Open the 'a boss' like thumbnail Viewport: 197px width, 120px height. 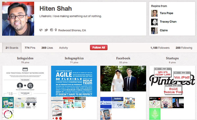(x=106, y=103)
